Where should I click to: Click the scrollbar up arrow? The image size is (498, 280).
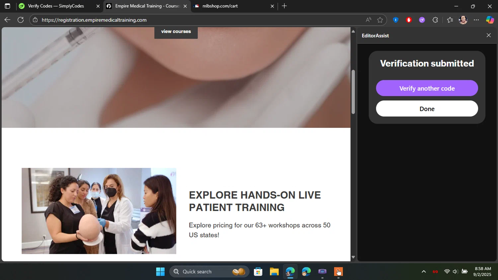point(353,31)
